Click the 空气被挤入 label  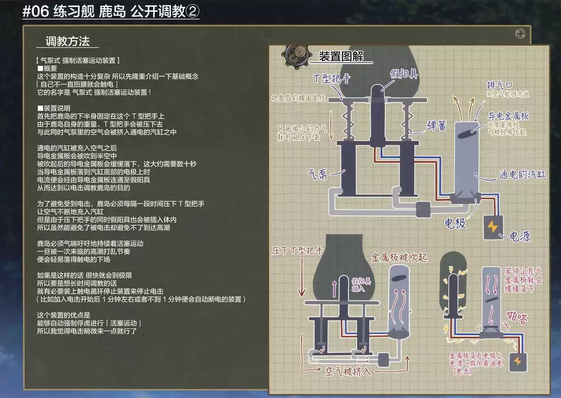tap(348, 372)
